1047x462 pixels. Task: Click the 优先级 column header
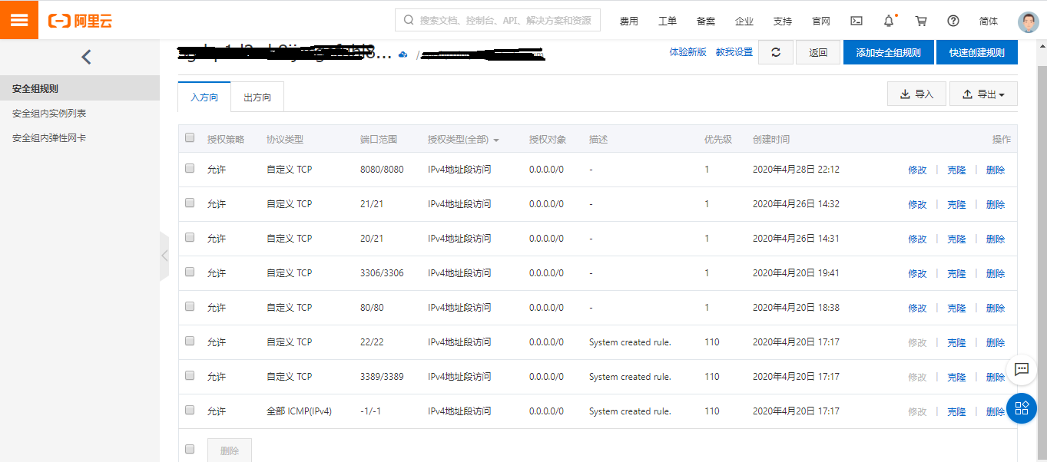(x=718, y=140)
